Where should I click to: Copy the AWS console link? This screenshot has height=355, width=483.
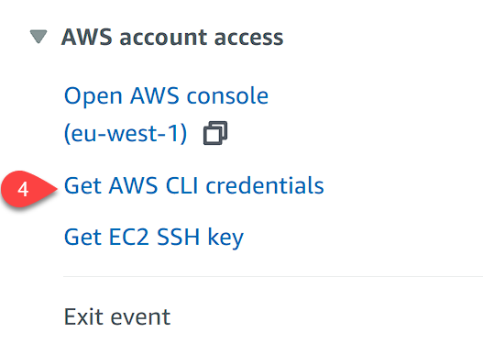click(x=215, y=133)
